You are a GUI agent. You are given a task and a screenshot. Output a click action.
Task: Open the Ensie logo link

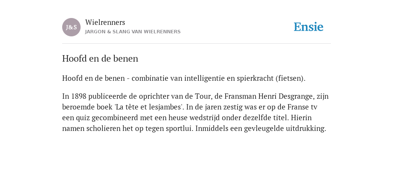[x=309, y=27]
